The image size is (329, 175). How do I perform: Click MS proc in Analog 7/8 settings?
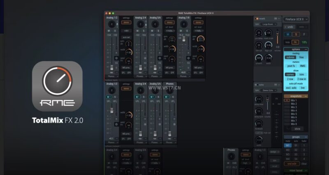tap(198, 68)
